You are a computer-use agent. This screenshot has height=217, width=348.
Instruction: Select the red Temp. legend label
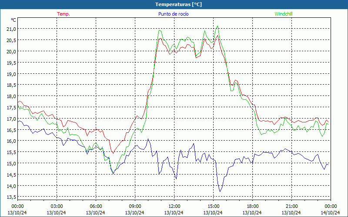pos(64,14)
